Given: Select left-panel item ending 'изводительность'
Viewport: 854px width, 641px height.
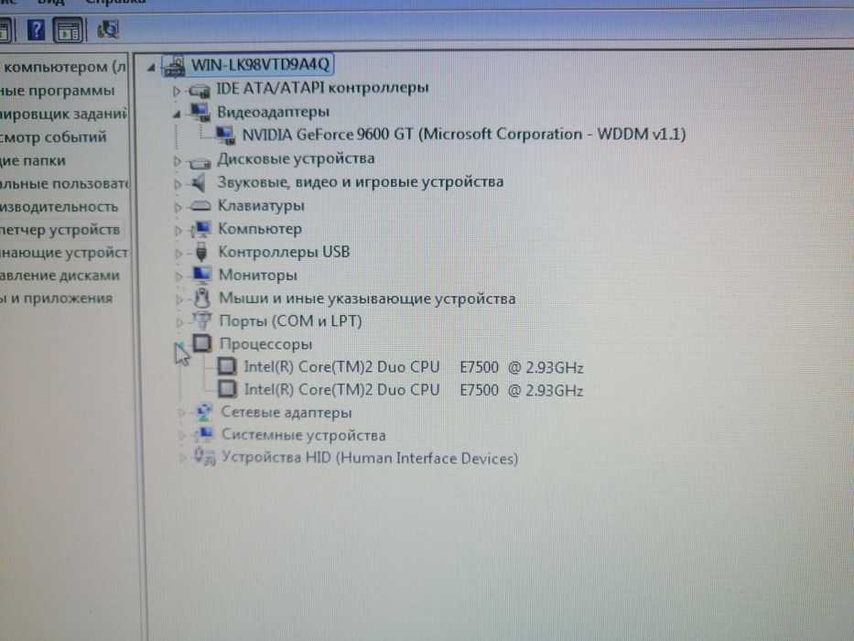Looking at the screenshot, I should coord(59,207).
